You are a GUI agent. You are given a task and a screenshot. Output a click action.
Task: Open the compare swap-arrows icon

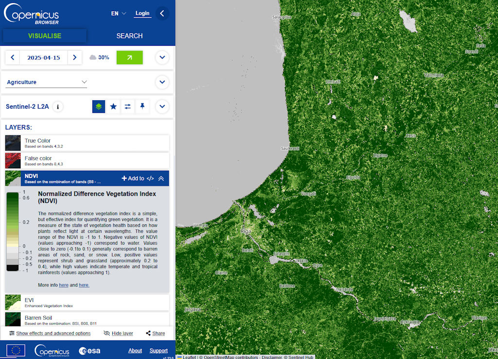127,107
